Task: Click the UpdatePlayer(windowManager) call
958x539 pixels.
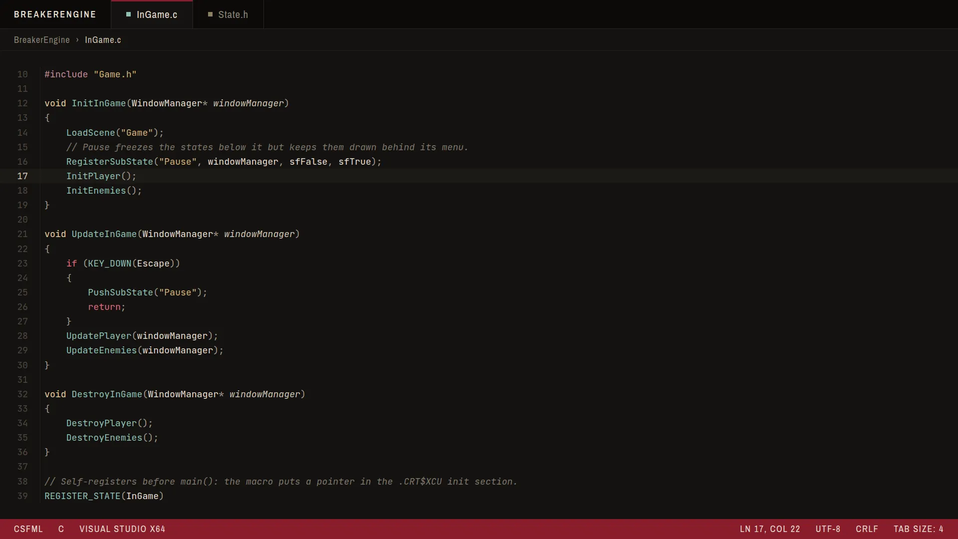Action: pyautogui.click(x=142, y=336)
